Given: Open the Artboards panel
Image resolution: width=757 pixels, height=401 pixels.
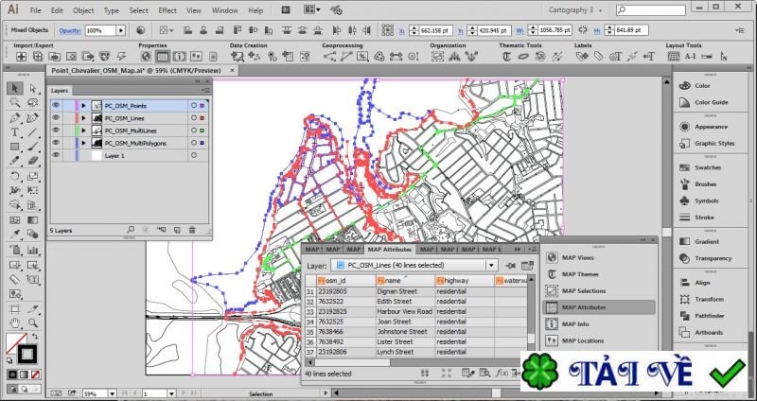Looking at the screenshot, I should tap(709, 332).
